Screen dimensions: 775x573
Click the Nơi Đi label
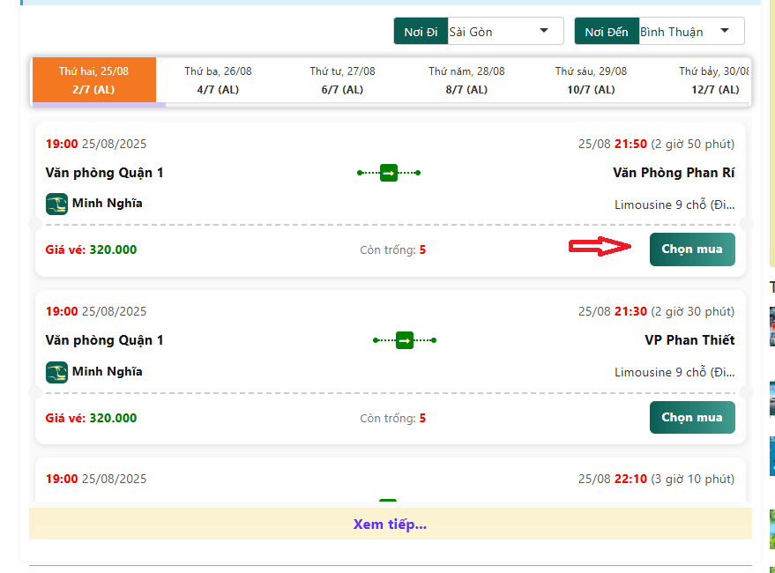point(421,32)
